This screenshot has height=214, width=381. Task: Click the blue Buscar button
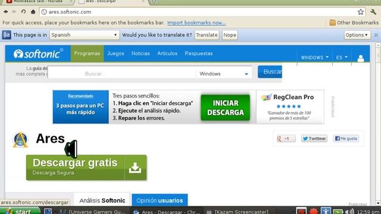pos(270,71)
